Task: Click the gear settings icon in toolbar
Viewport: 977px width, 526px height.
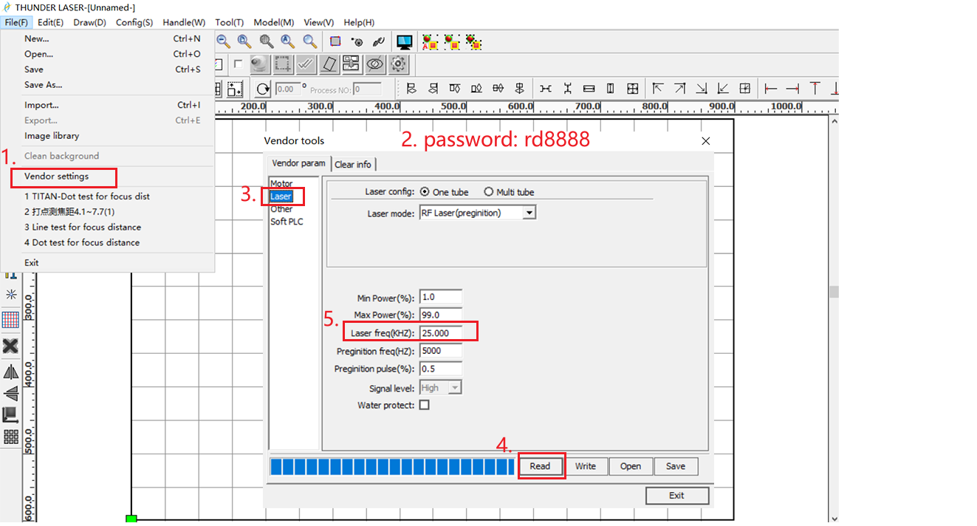Action: coord(399,64)
